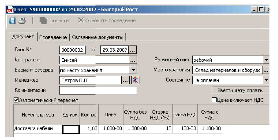Click the Ввести дату оплаты button
The width and height of the screenshot is (278, 140).
click(240, 90)
